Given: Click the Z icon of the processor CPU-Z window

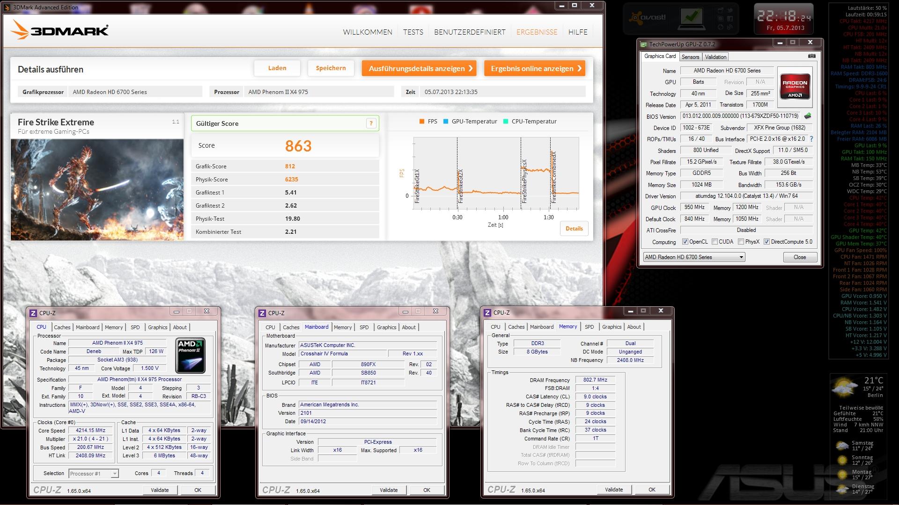Looking at the screenshot, I should coord(33,313).
